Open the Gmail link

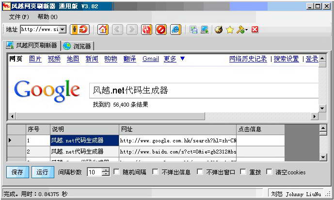click(151, 59)
